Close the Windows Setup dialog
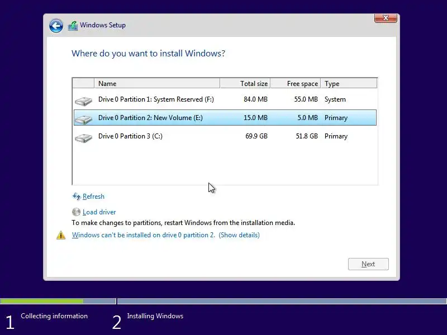The image size is (447, 335). pos(386,18)
